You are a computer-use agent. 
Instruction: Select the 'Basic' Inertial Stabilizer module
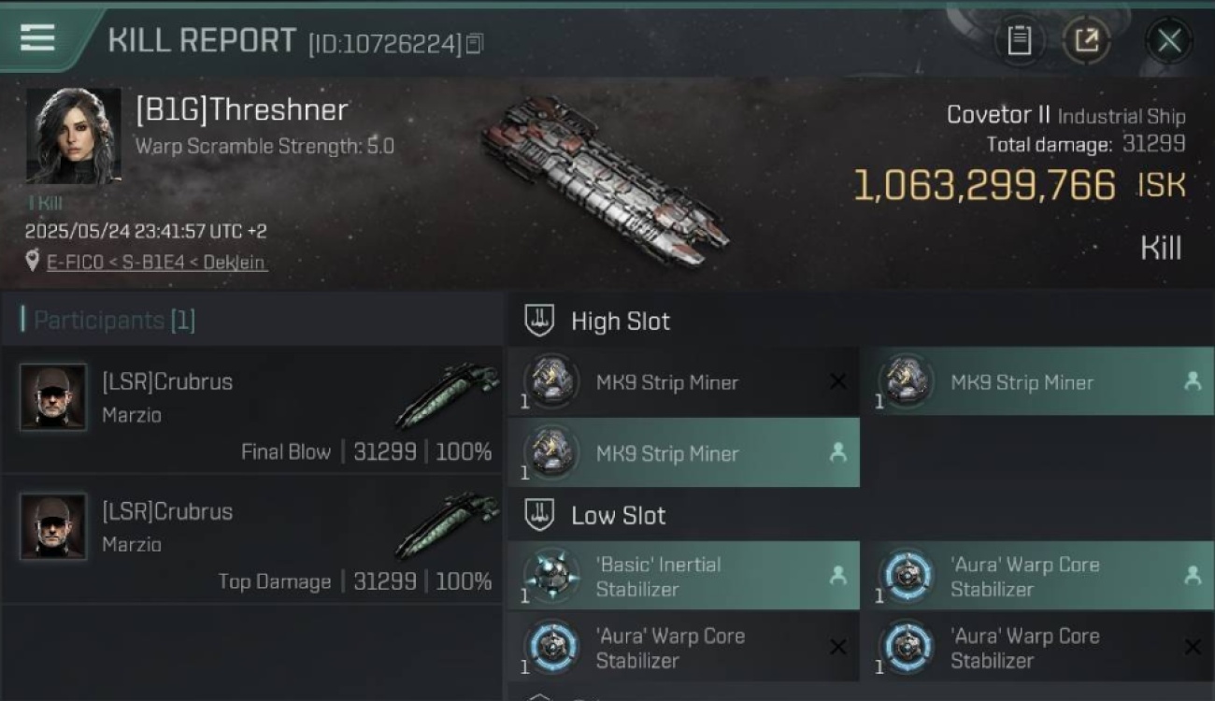click(683, 577)
